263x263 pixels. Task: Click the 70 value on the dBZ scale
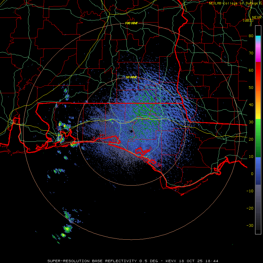coord(251,53)
